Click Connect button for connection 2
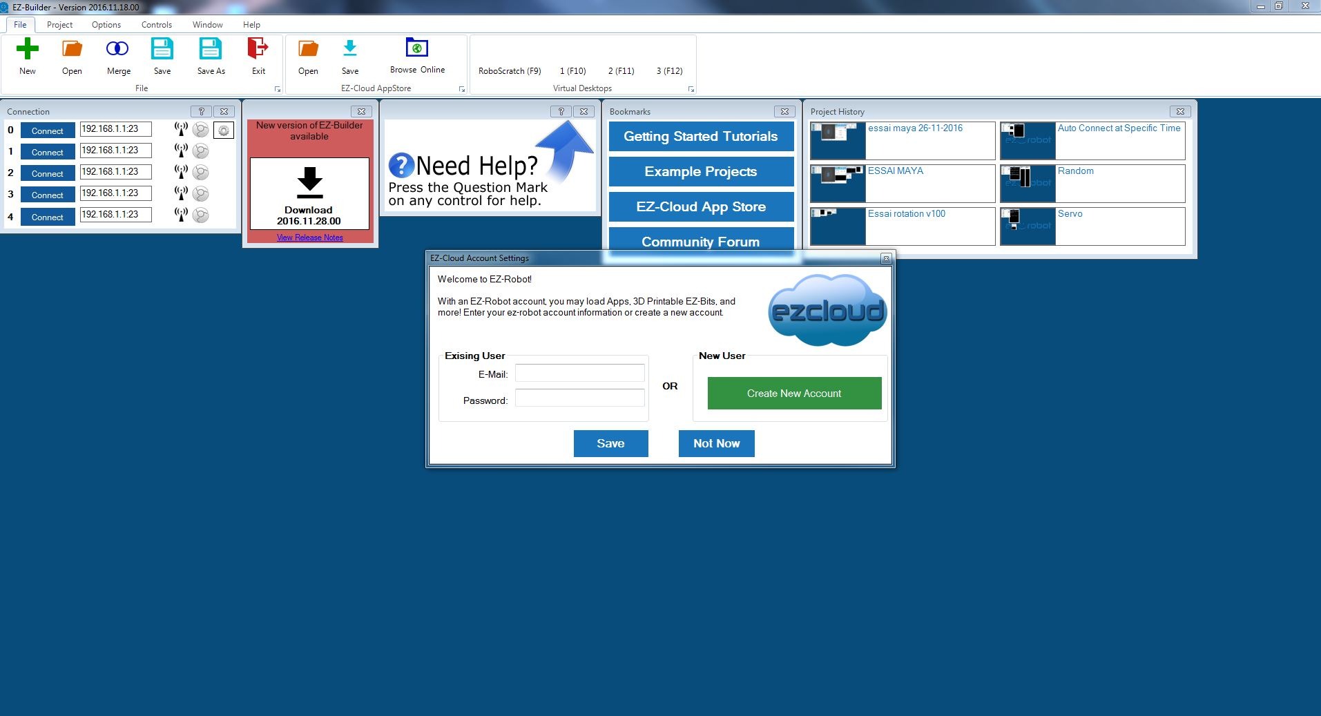 pyautogui.click(x=48, y=173)
